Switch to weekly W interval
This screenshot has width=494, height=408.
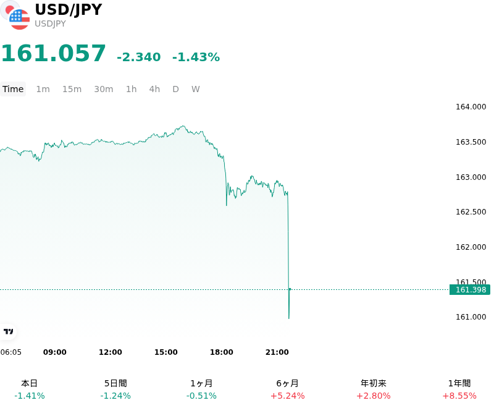pyautogui.click(x=195, y=89)
